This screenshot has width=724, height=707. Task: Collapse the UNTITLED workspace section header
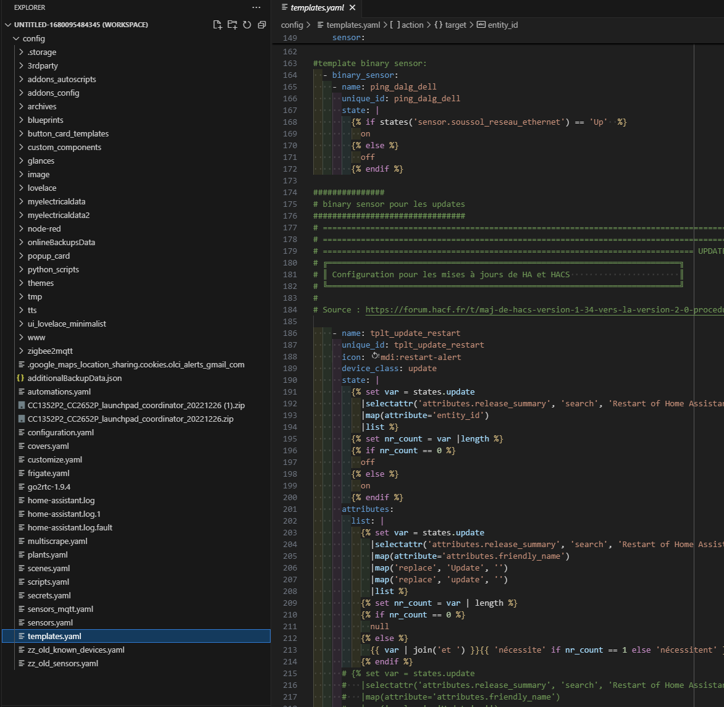(8, 25)
